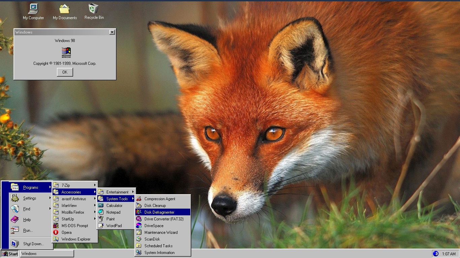The width and height of the screenshot is (460, 258).
Task: Choose Find in the Start menu
Action: click(x=31, y=209)
